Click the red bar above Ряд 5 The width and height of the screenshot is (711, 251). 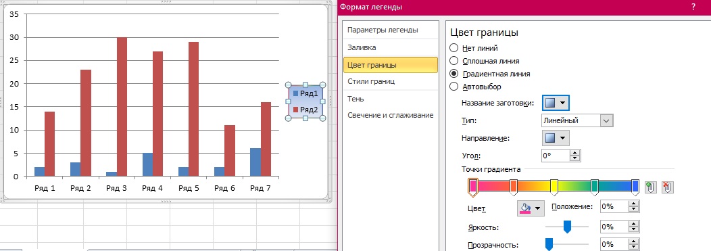193,109
